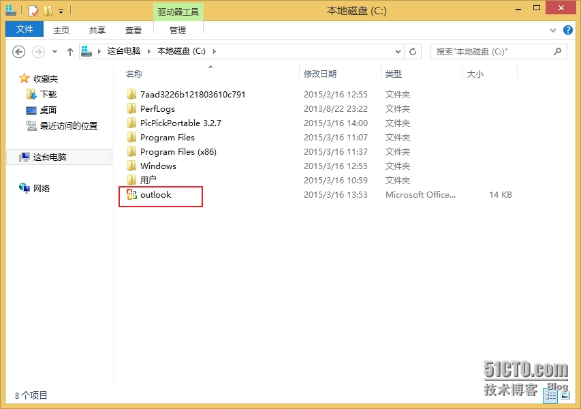The width and height of the screenshot is (581, 409).
Task: Select the Program Files folder name
Action: (168, 138)
